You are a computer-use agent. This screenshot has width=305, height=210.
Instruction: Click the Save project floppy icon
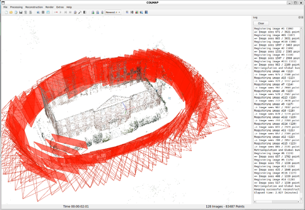point(20,12)
